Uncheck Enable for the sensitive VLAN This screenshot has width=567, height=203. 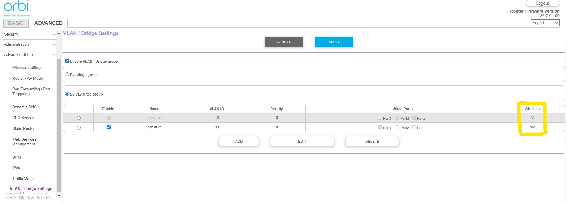(x=108, y=127)
